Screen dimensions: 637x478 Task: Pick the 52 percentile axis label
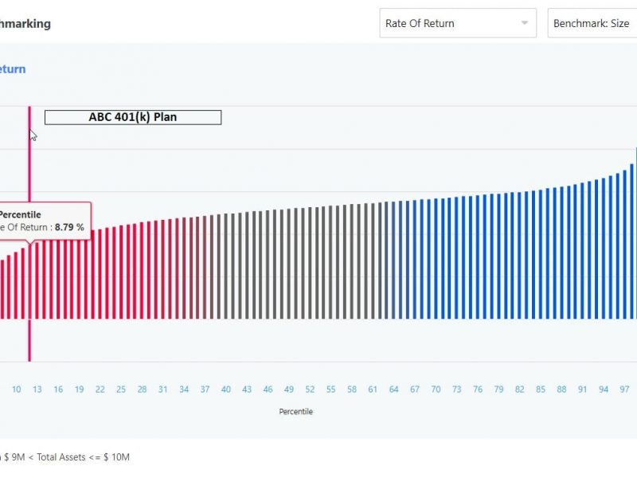[x=310, y=389]
